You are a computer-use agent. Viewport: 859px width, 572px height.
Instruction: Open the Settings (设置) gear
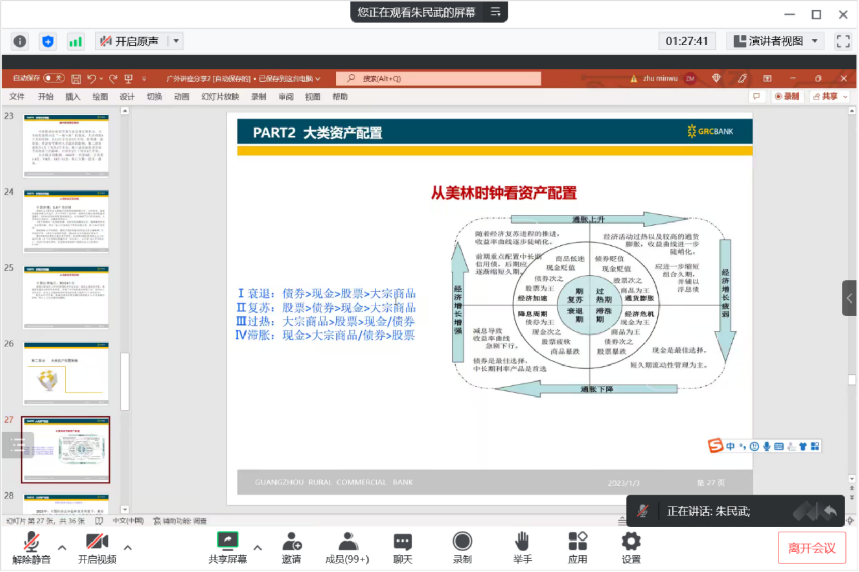tap(631, 547)
